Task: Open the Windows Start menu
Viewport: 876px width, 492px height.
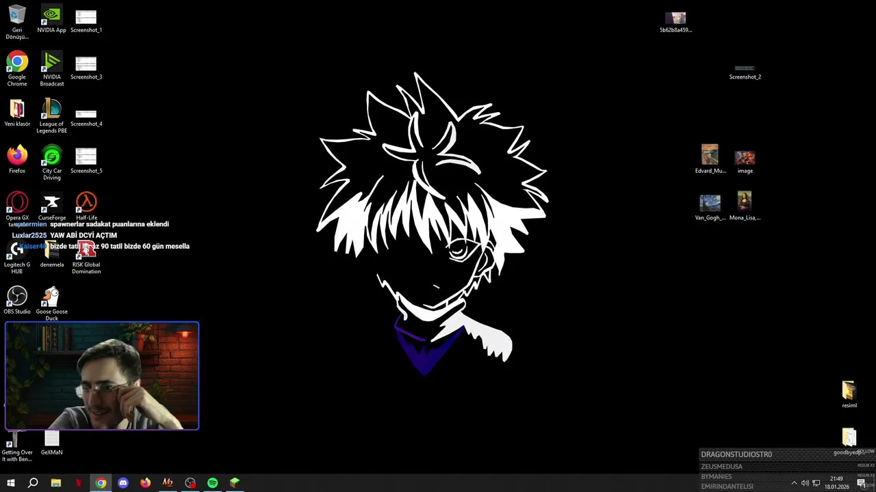Action: [x=11, y=482]
